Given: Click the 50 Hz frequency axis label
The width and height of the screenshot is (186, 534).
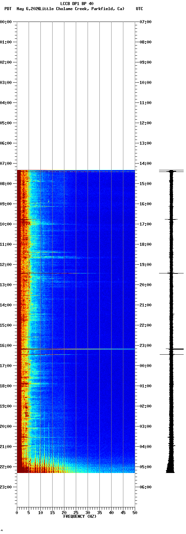Looking at the screenshot, I should coord(135,513).
